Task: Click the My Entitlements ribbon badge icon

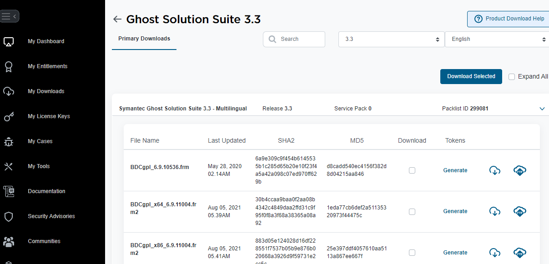Action: (x=9, y=67)
